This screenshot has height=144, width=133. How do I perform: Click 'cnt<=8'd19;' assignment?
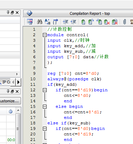click(x=78, y=134)
